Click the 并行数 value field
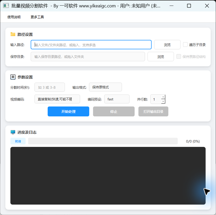Screen dimensions: 216x215 [x=156, y=99]
